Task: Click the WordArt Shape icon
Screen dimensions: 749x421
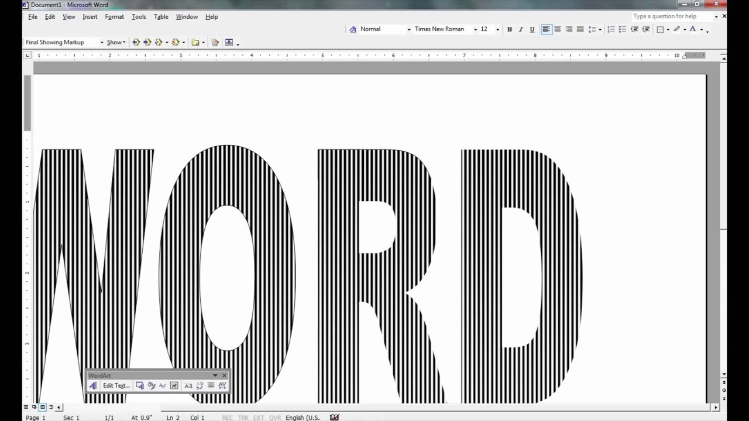Action: pos(163,386)
